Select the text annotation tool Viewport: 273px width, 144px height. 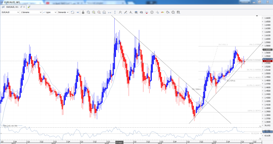coord(131,12)
